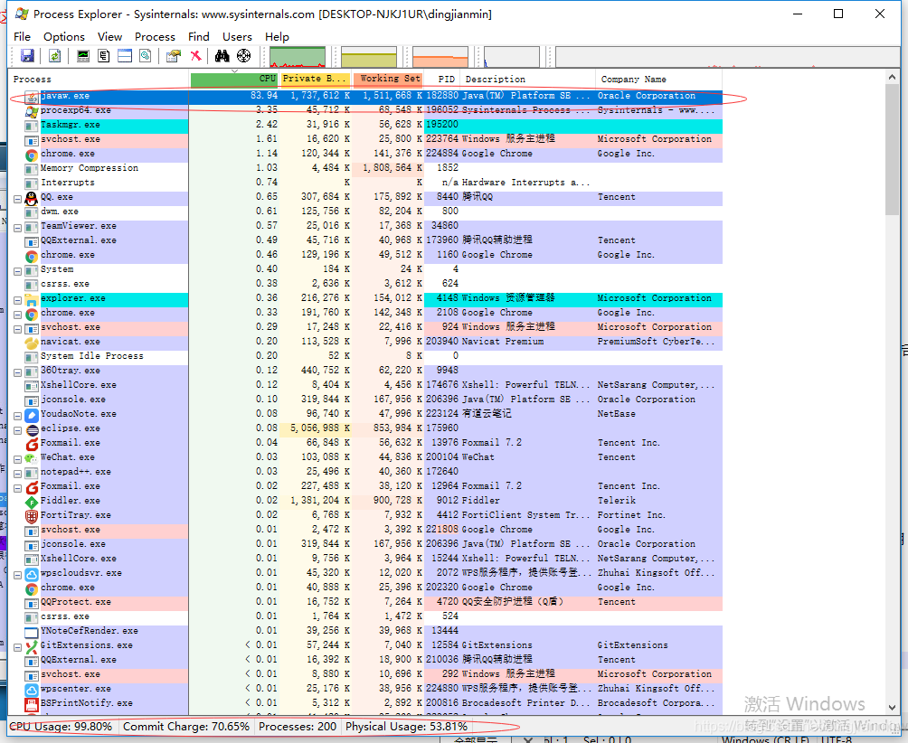
Task: Sort by the Working Set column header
Action: pyautogui.click(x=389, y=79)
